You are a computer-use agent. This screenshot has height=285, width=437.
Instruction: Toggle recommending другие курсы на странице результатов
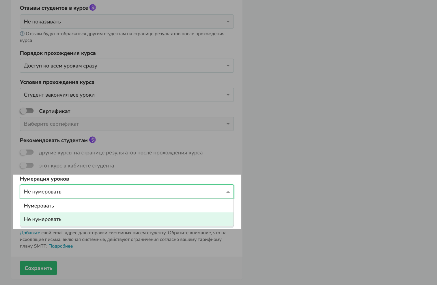tap(27, 152)
